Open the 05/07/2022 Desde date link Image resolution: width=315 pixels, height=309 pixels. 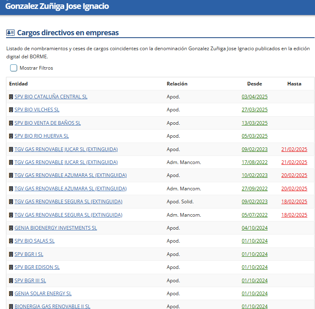tap(254, 215)
